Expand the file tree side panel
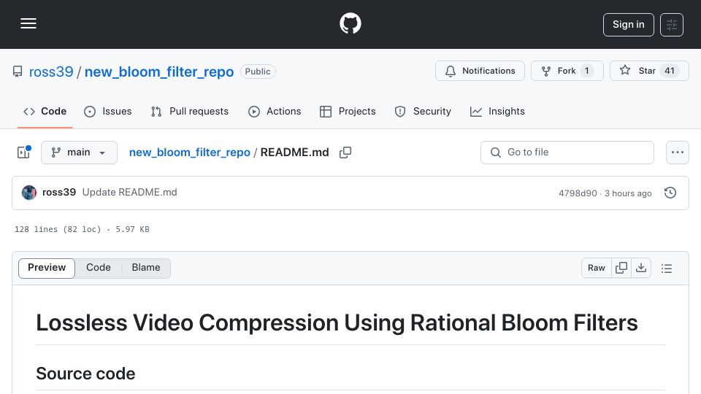 tap(23, 152)
